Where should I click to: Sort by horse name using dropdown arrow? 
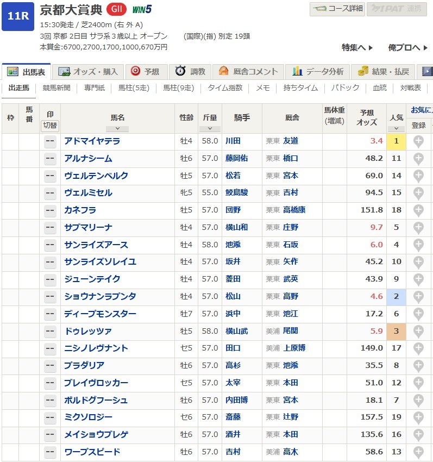coord(117,129)
